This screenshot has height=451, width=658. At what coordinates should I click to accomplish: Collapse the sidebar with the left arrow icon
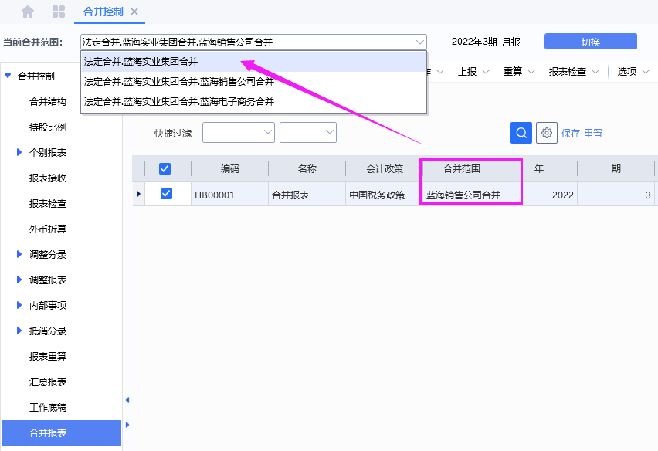click(x=127, y=400)
